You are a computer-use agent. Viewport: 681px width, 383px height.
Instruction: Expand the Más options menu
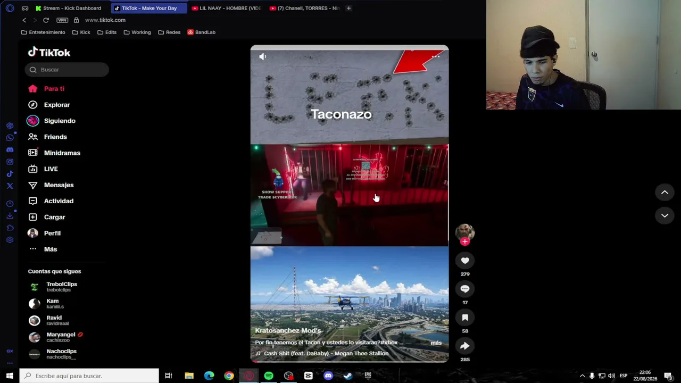tap(43, 249)
